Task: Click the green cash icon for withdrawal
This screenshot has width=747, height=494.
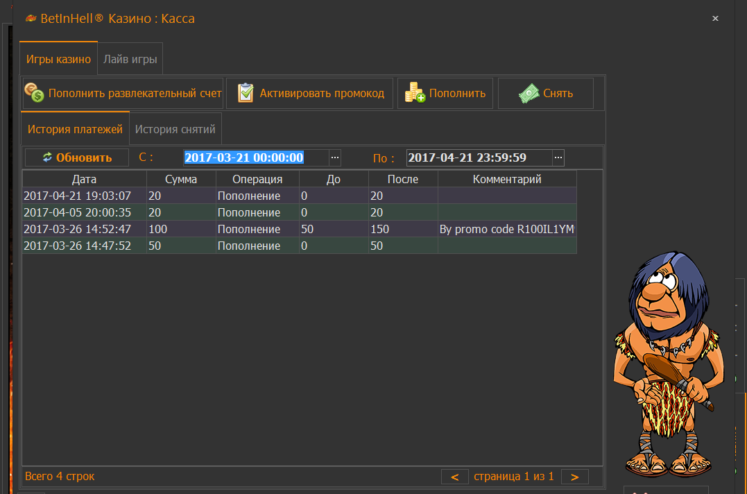Action: tap(529, 94)
